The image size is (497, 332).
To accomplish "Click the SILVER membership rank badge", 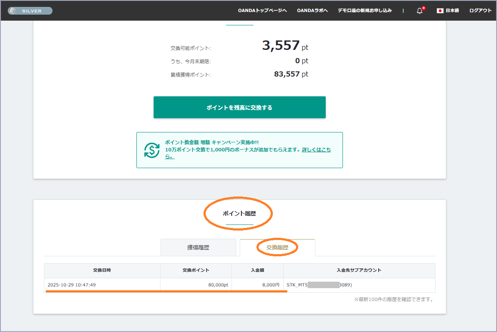I will [30, 11].
